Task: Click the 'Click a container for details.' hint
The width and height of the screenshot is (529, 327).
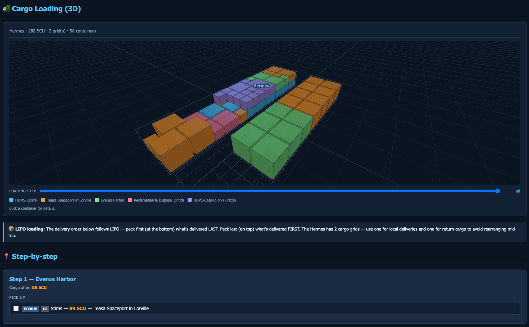Action: tap(32, 208)
